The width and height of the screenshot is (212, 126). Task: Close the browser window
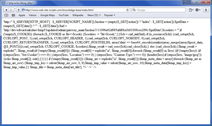click(x=206, y=2)
